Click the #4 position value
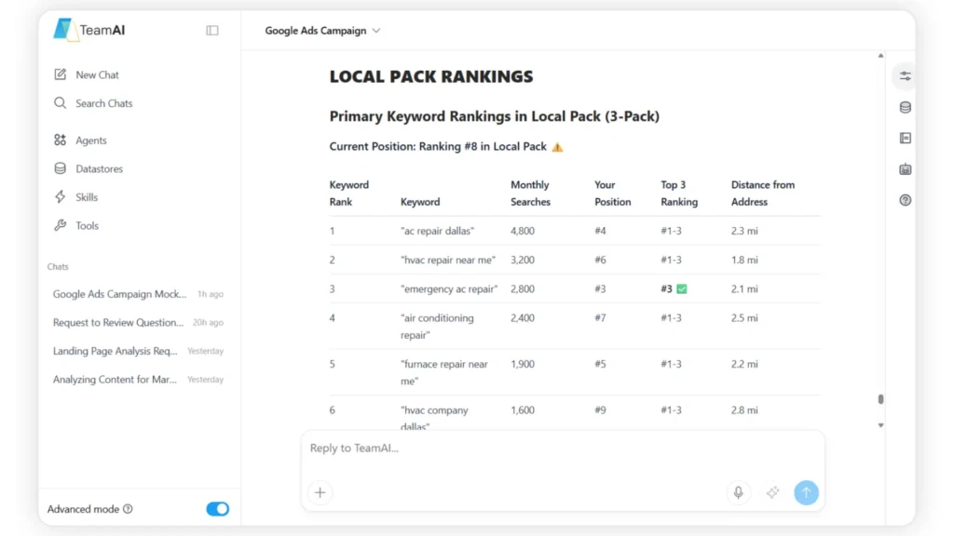The width and height of the screenshot is (954, 536). coord(600,231)
